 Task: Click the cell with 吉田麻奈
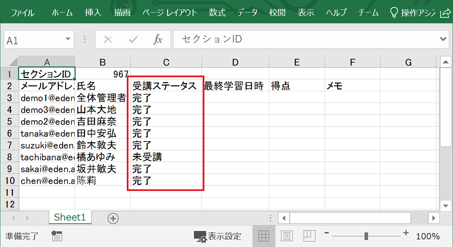(102, 121)
